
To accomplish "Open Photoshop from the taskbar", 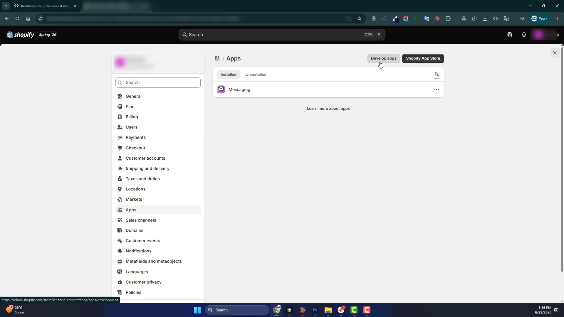I will pyautogui.click(x=315, y=310).
